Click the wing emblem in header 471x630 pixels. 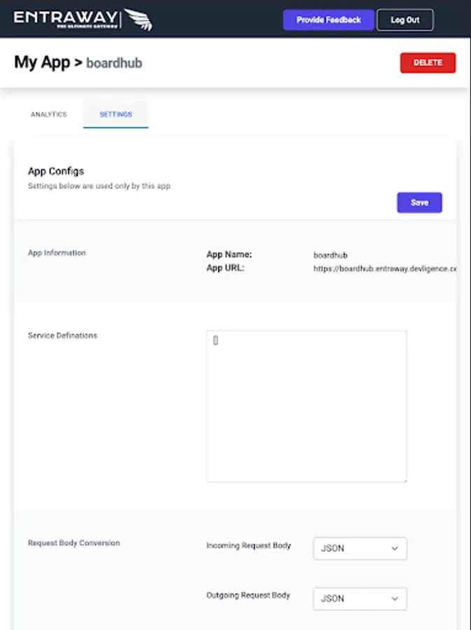coord(138,20)
